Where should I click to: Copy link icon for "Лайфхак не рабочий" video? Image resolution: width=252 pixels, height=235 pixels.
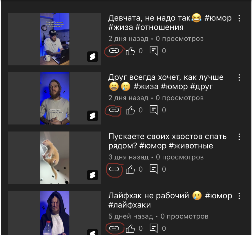point(114,228)
